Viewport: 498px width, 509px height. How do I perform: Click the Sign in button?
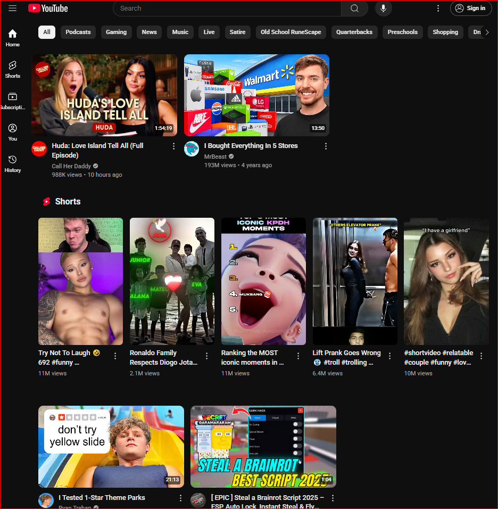pos(471,8)
